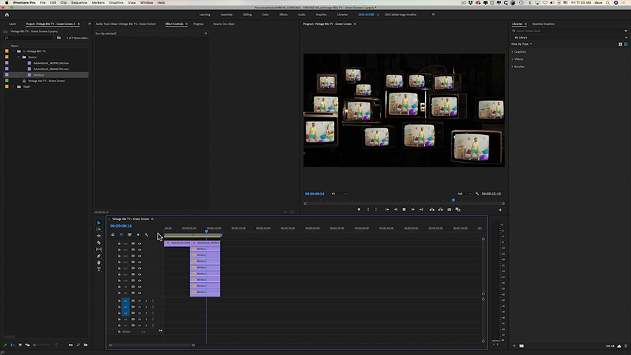Click Add Marker in the Program monitor
Screen dimensions: 631x355
[359, 209]
